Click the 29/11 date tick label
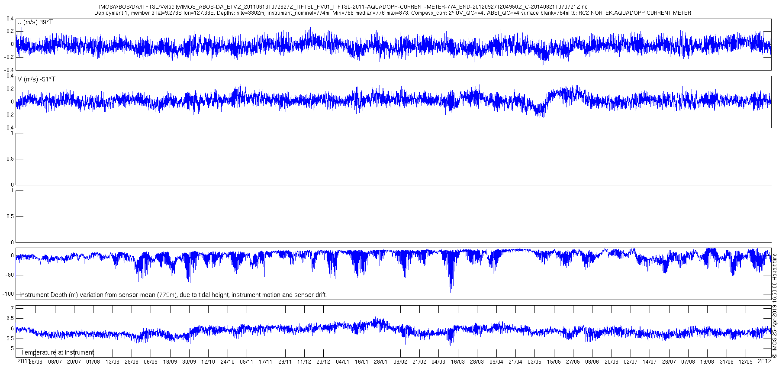The height and width of the screenshot is (368, 779). [x=285, y=362]
